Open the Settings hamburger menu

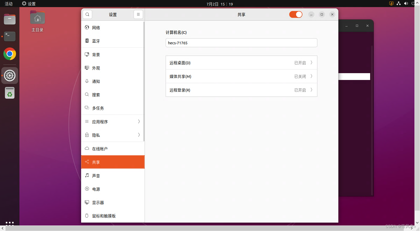pyautogui.click(x=138, y=14)
